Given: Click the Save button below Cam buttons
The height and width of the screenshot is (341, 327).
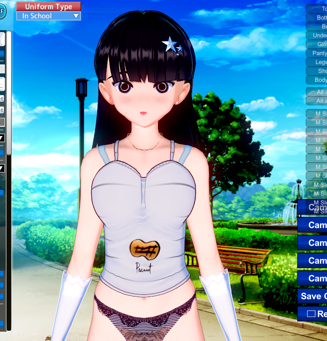Looking at the screenshot, I should click(x=312, y=296).
